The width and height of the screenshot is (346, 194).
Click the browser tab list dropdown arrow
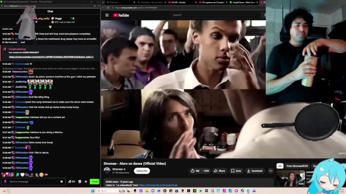coord(103,2)
